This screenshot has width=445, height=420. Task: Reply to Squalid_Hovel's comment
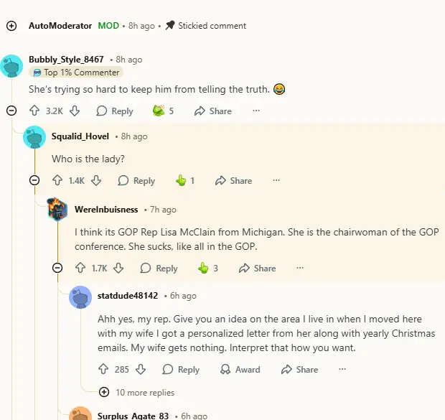[136, 181]
